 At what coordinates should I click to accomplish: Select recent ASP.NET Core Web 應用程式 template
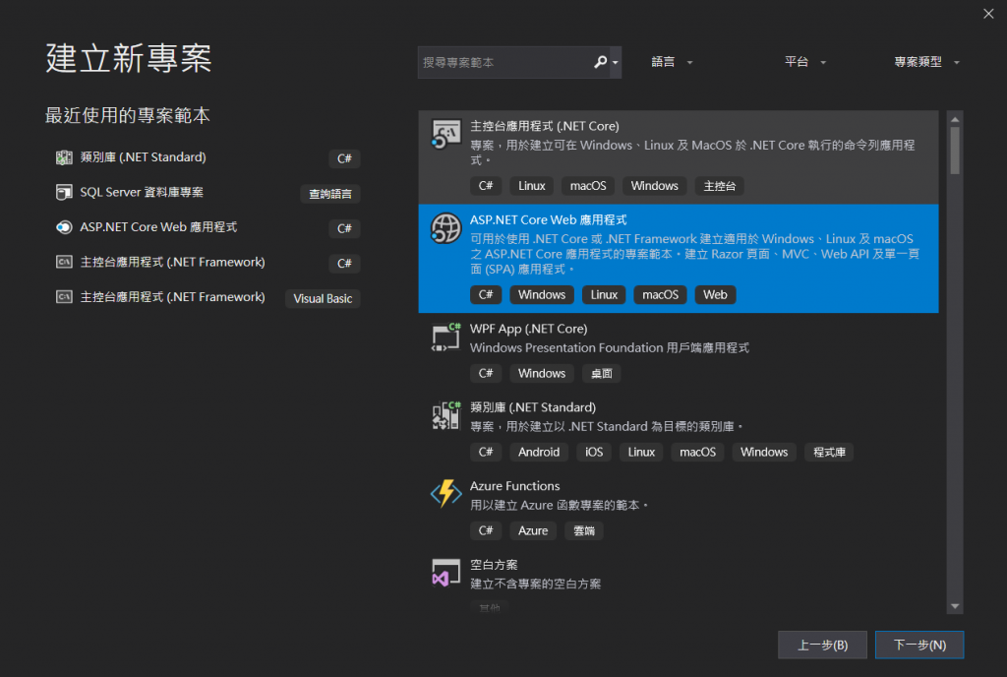(x=158, y=227)
